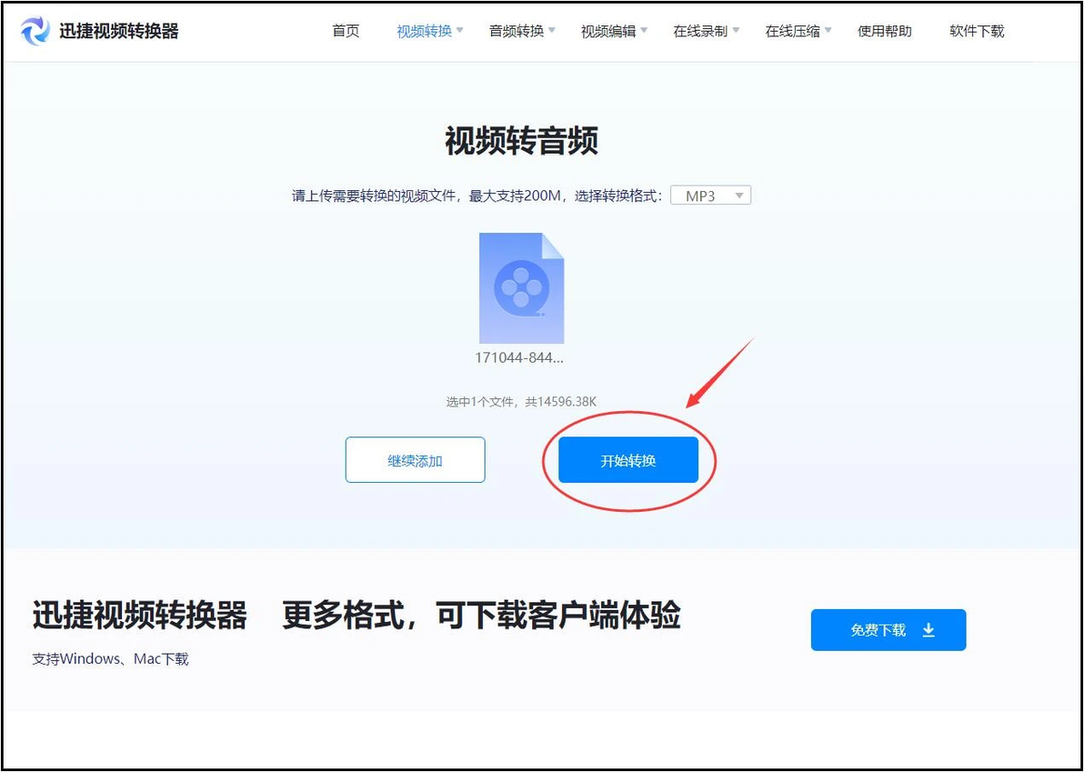Click the 开始转换 button
The height and width of the screenshot is (772, 1084).
pos(627,459)
